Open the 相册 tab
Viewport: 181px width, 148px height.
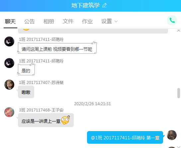pyautogui.click(x=49, y=22)
